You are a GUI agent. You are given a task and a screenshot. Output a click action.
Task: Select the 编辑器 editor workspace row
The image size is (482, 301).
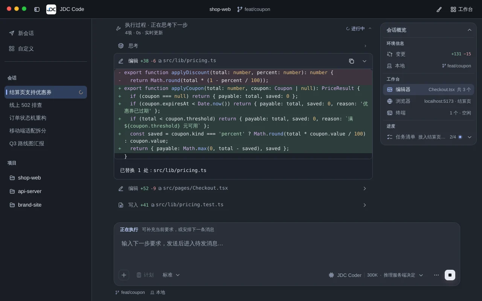point(429,90)
